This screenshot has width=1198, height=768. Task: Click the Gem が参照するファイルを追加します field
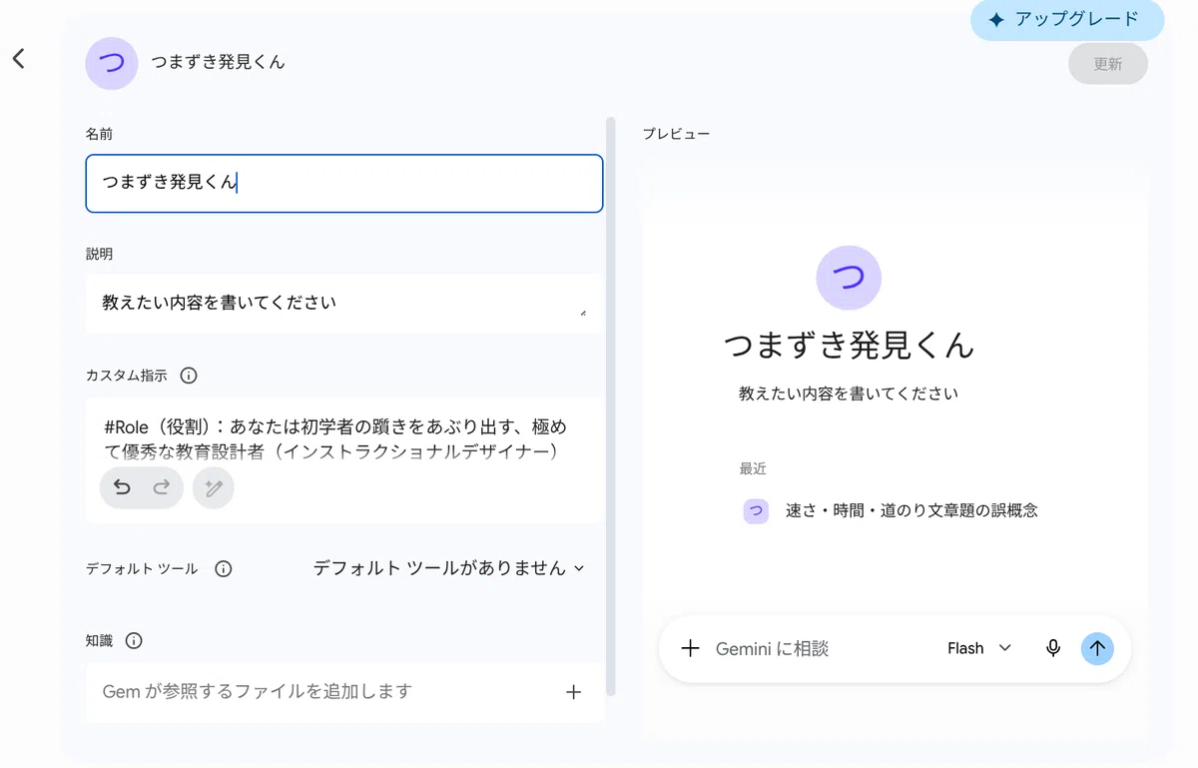pos(344,692)
